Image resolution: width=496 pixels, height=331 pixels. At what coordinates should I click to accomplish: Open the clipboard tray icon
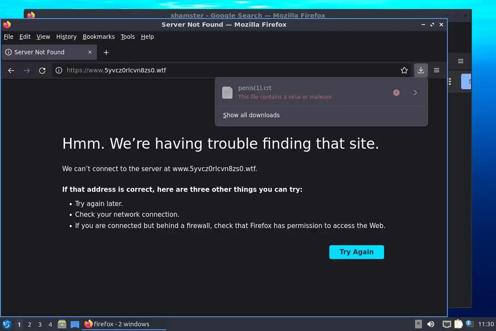click(x=459, y=325)
